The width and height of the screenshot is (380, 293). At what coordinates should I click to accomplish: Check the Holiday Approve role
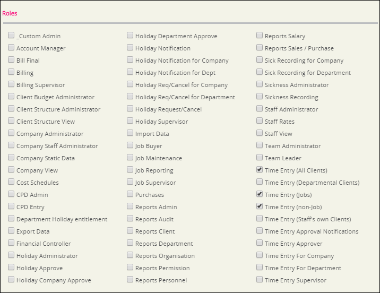point(11,268)
